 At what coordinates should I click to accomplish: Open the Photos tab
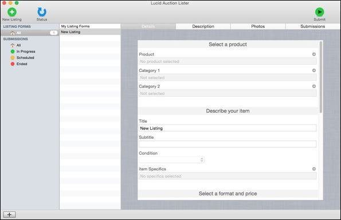[258, 26]
